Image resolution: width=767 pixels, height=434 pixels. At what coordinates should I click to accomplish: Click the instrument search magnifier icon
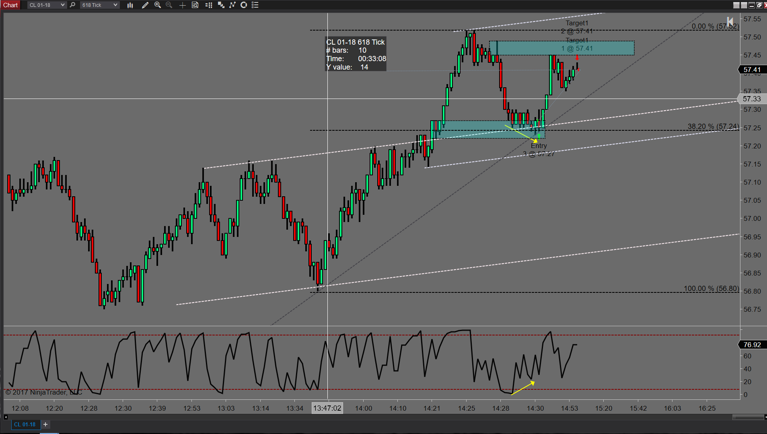tap(72, 5)
